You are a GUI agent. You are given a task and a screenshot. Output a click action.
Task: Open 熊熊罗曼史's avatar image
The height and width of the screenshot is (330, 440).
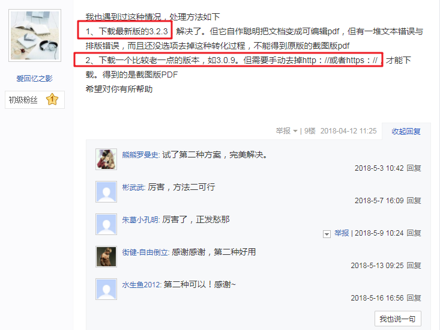tap(106, 159)
